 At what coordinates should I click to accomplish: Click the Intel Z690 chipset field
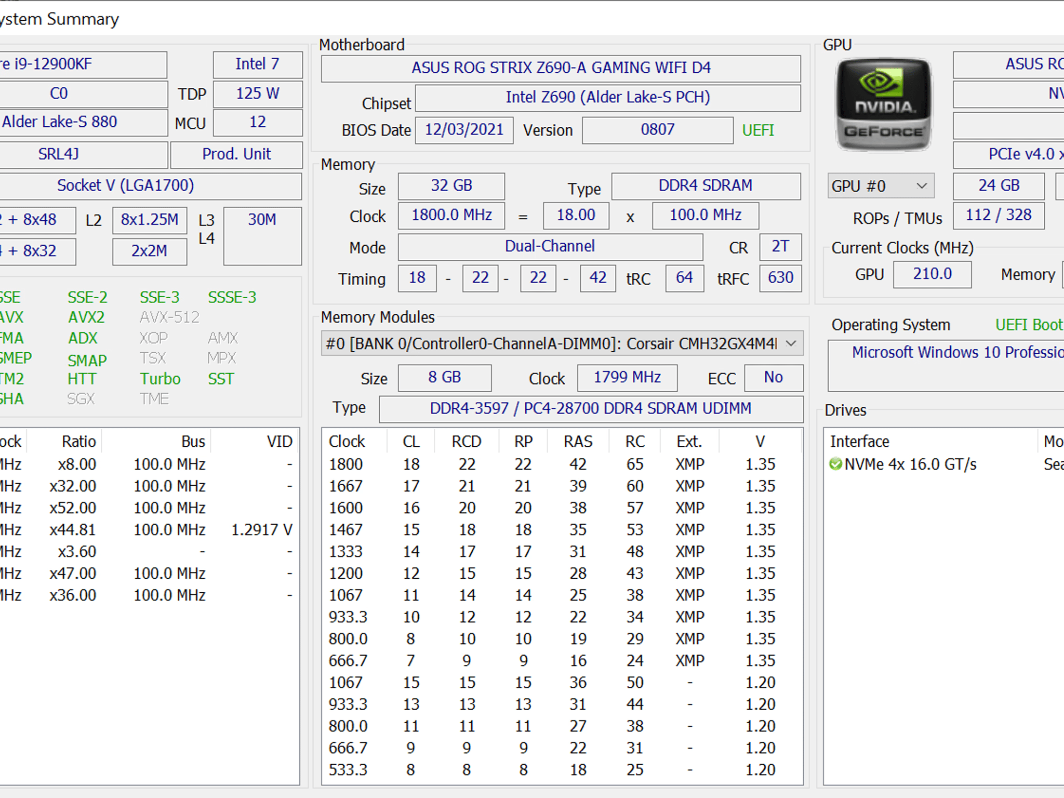pyautogui.click(x=608, y=97)
